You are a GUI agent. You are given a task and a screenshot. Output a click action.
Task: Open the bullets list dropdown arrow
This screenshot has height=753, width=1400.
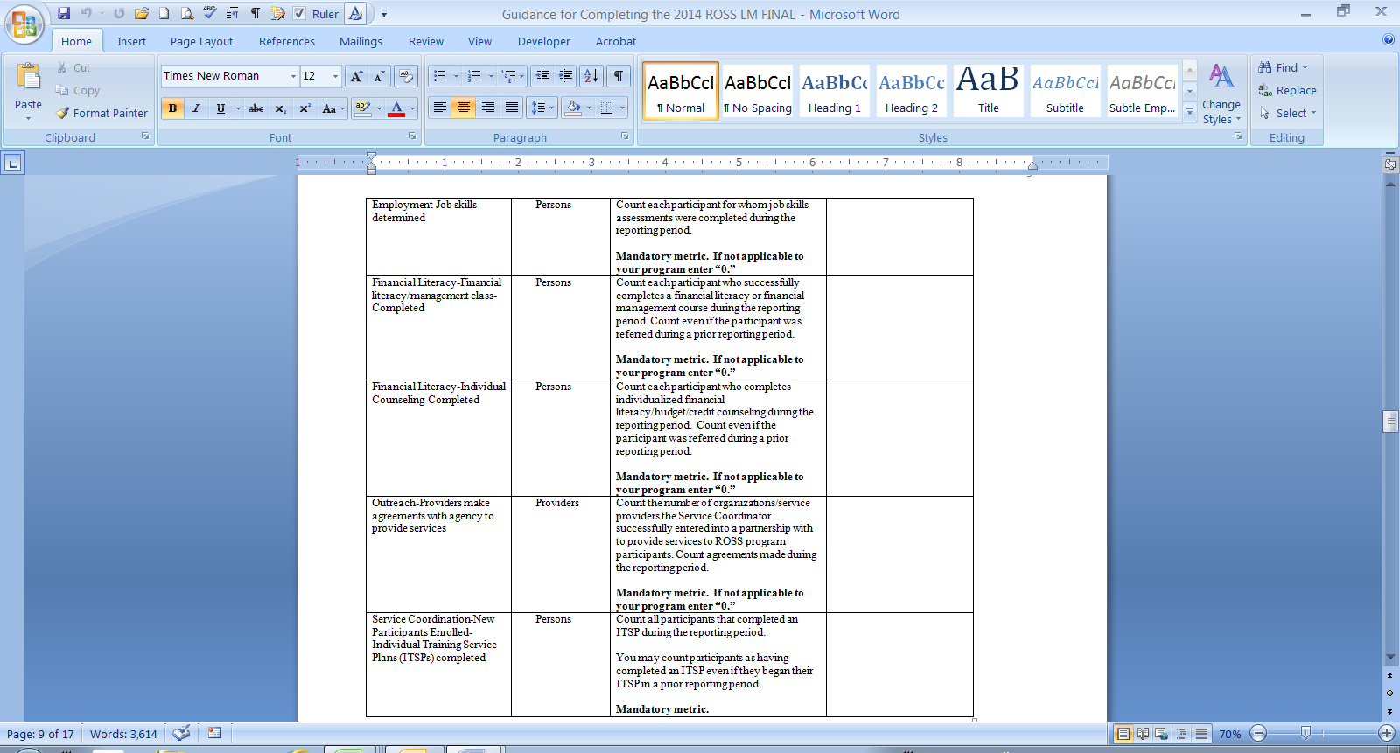456,76
